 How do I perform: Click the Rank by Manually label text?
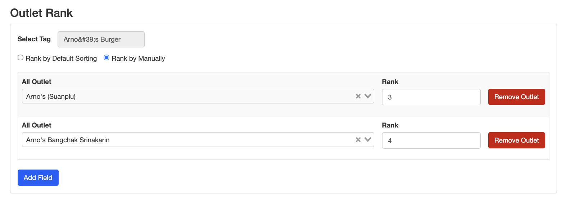click(x=138, y=58)
